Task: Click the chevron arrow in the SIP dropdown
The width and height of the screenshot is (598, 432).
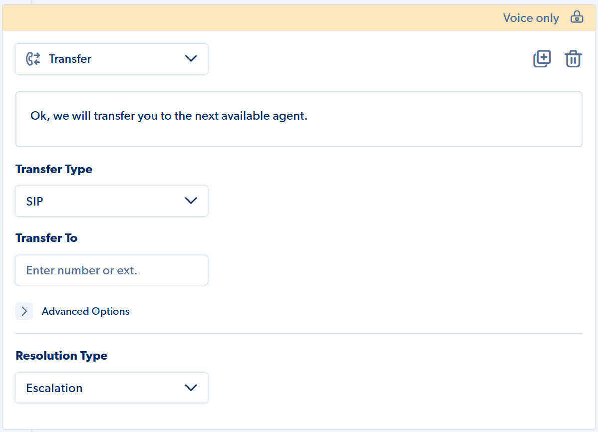Action: point(191,201)
